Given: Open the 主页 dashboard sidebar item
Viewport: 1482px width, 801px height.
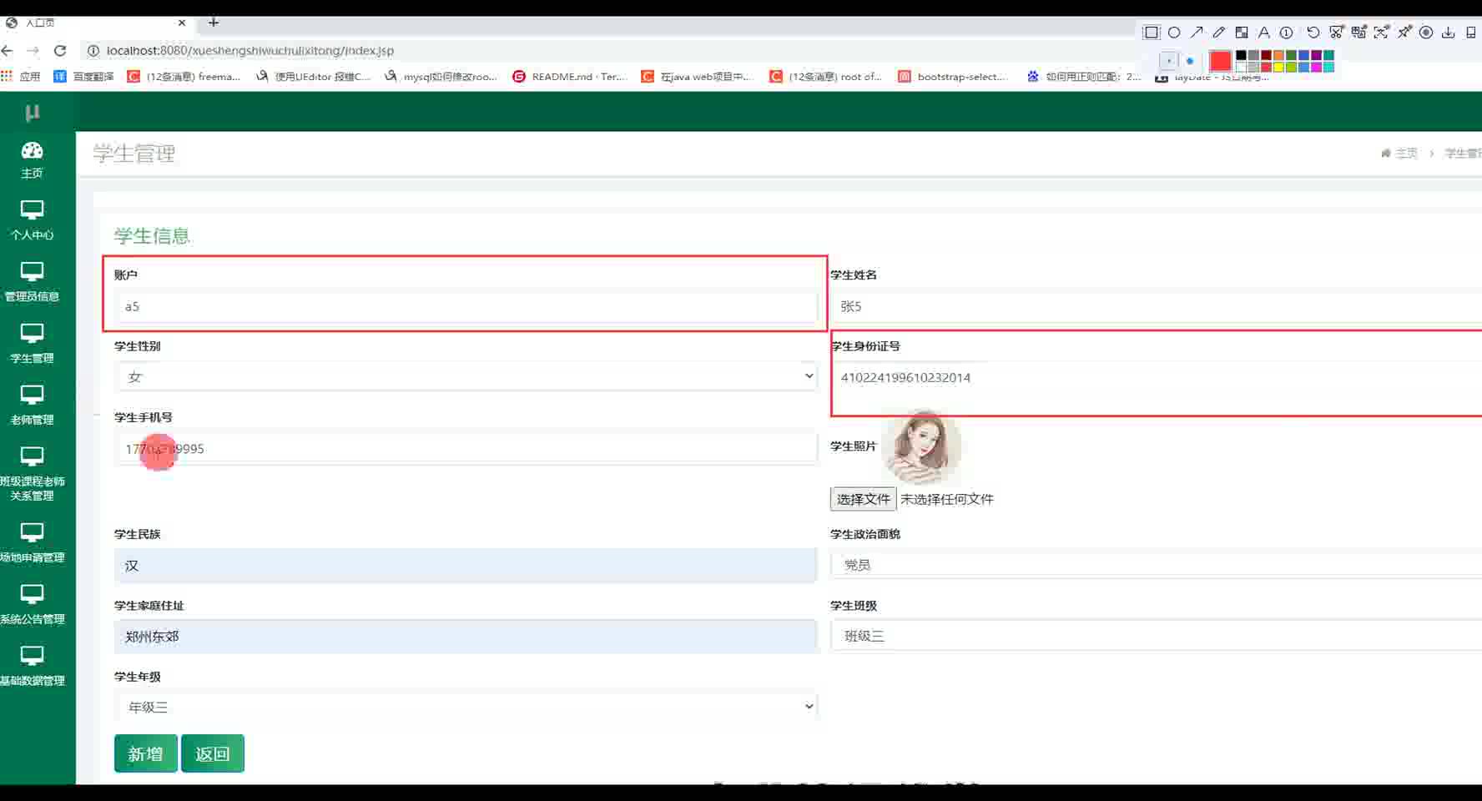Looking at the screenshot, I should pos(32,160).
